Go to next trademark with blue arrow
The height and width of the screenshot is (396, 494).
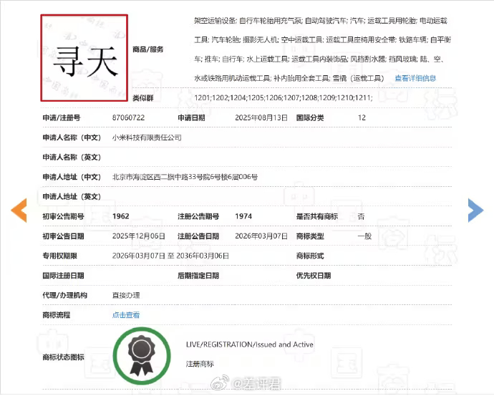(475, 210)
